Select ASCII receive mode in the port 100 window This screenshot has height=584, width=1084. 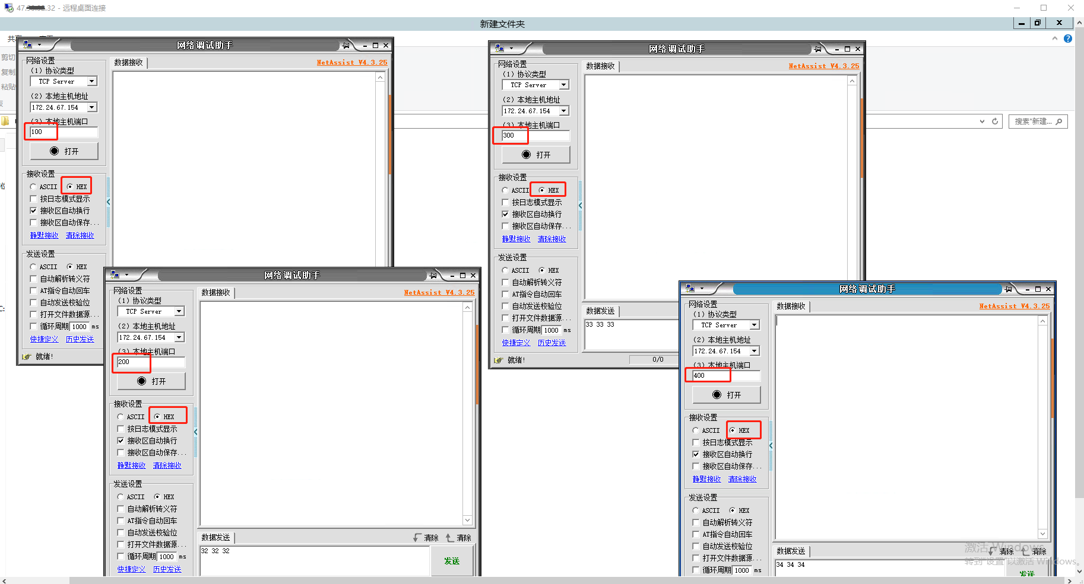coord(34,187)
